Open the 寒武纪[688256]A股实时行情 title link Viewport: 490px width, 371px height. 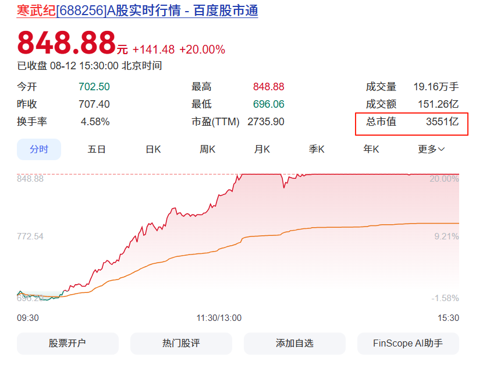click(x=137, y=10)
